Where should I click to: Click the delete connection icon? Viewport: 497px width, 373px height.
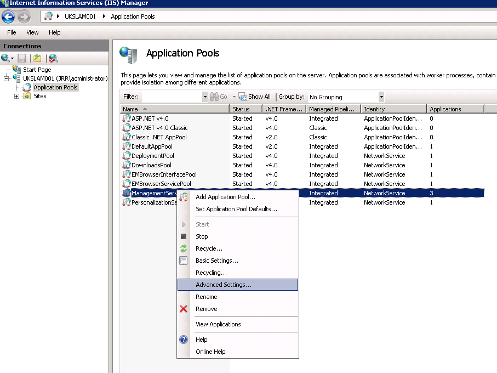[53, 58]
